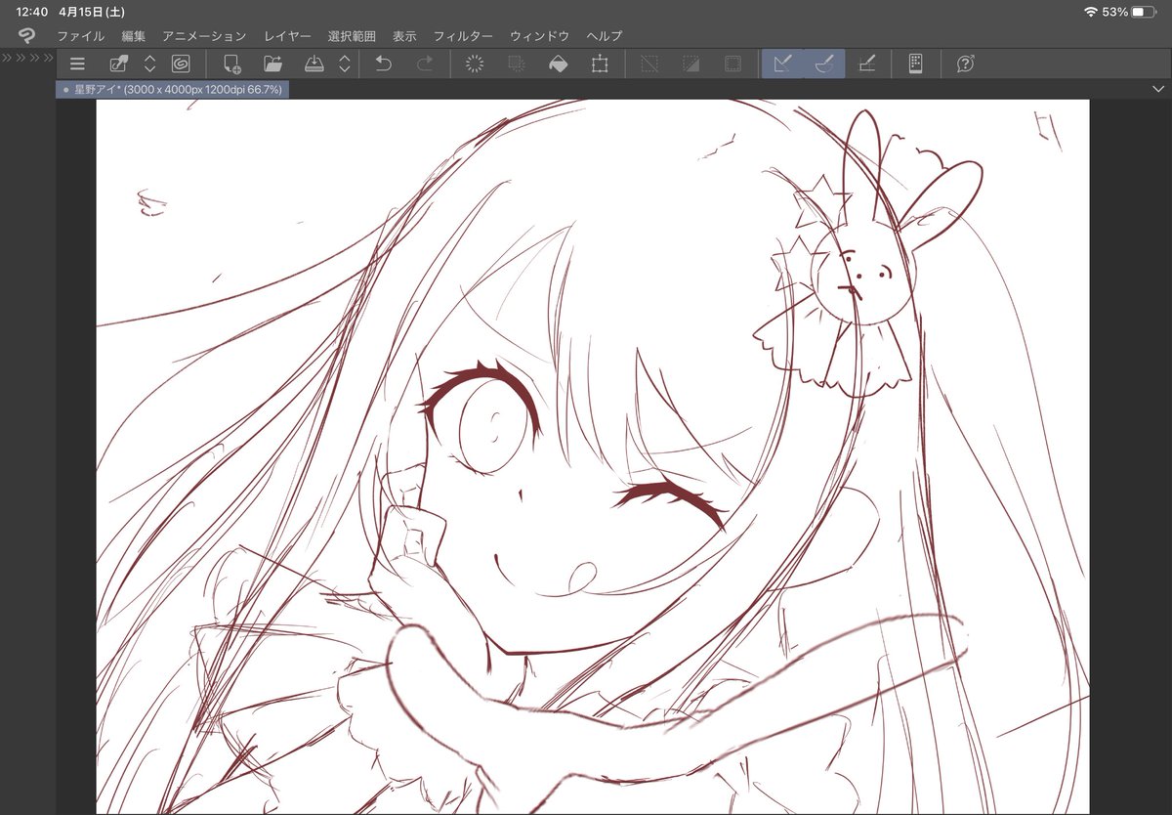The width and height of the screenshot is (1172, 815).
Task: Open the ファイル menu
Action: click(80, 36)
